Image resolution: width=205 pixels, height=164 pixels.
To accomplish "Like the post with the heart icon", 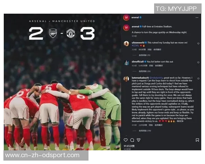I will click(x=126, y=140).
